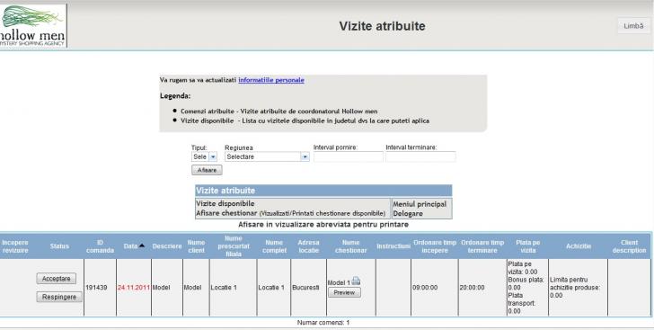654x330 pixels.
Task: Click the Model 1 questionnaire name
Action: click(339, 283)
